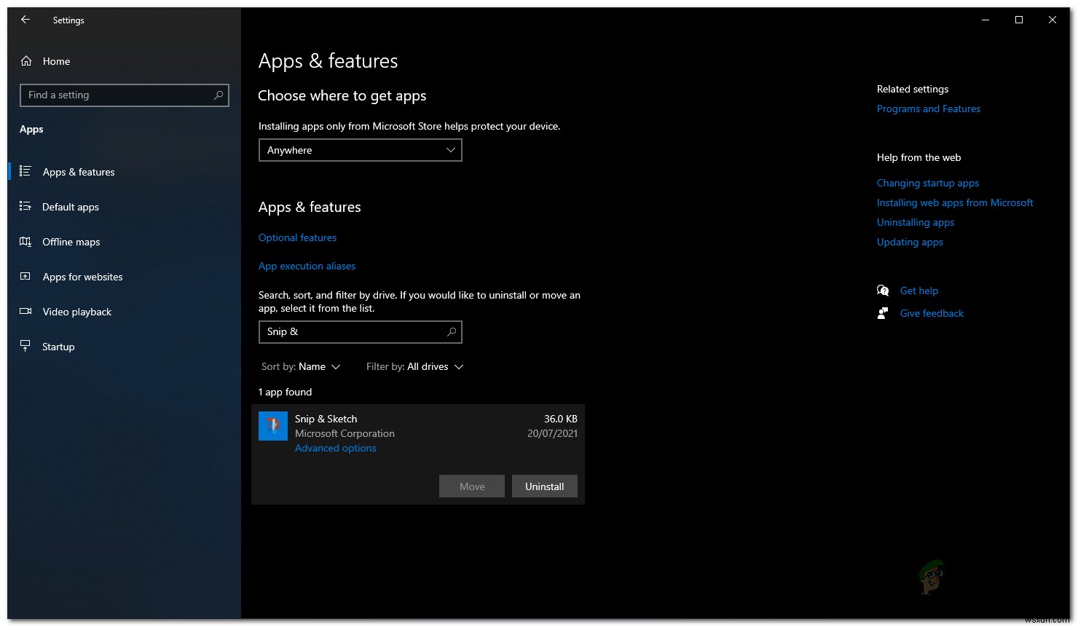
Task: Open the Anywhere app source dropdown
Action: [x=361, y=150]
